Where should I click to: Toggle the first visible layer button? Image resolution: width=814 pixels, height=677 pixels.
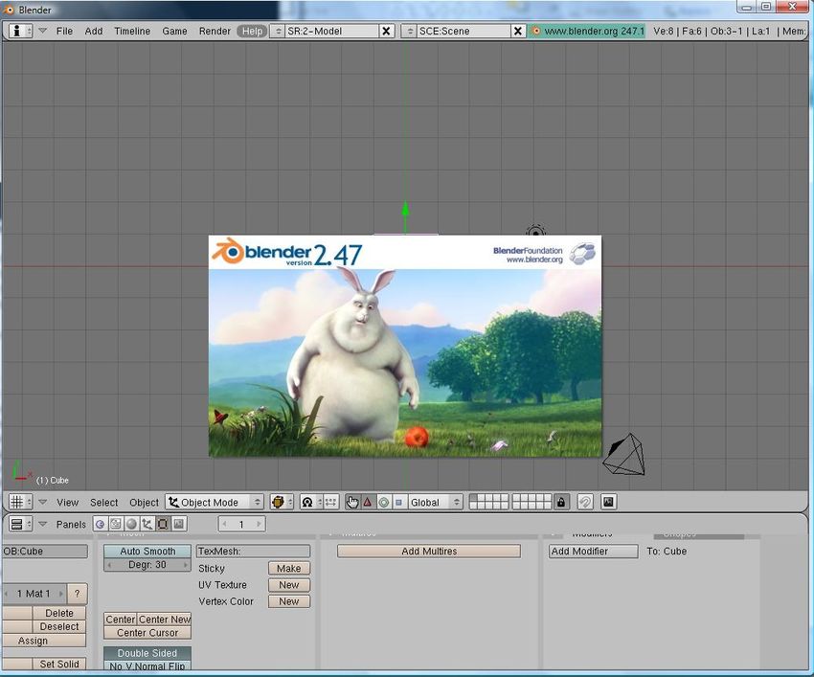(x=473, y=498)
